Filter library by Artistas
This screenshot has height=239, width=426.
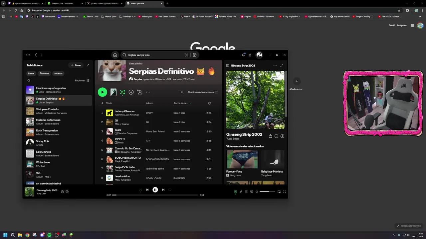[58, 73]
